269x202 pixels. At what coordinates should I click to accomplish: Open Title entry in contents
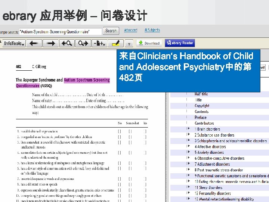click(198, 100)
